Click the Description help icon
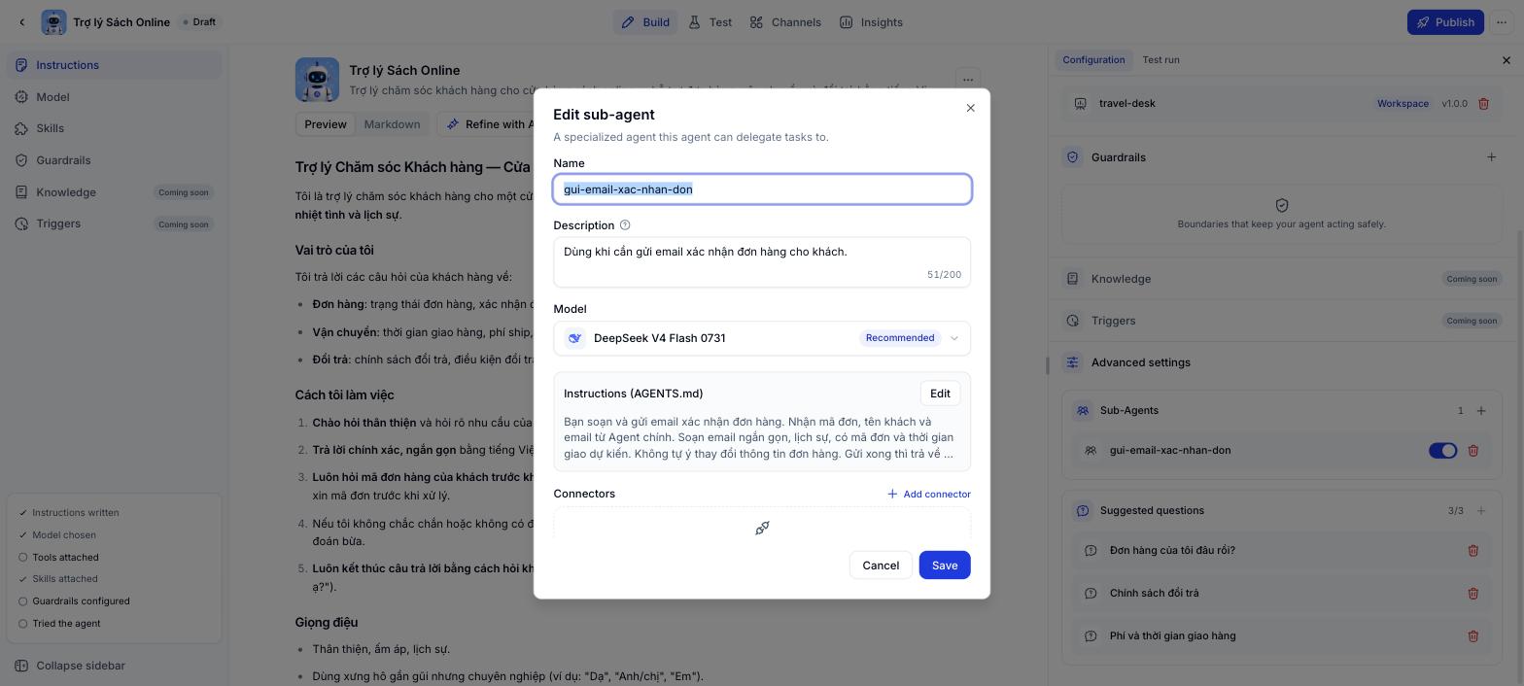Screen dimensions: 1524x686 pyautogui.click(x=625, y=225)
